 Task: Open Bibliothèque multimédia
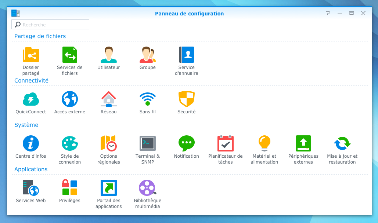[x=148, y=187]
